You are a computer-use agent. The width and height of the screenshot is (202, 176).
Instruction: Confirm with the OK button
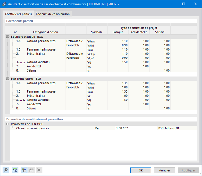(141, 170)
